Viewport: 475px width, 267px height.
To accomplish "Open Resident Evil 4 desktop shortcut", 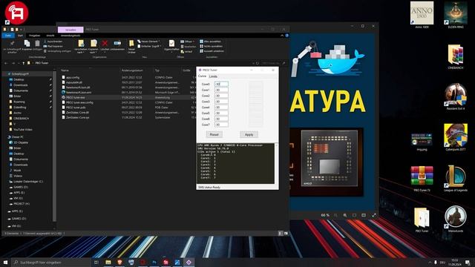I will (456, 96).
